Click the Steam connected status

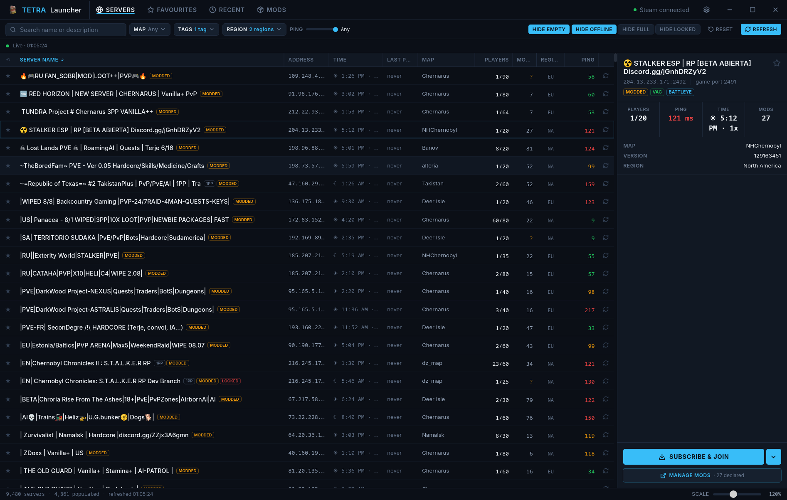661,10
